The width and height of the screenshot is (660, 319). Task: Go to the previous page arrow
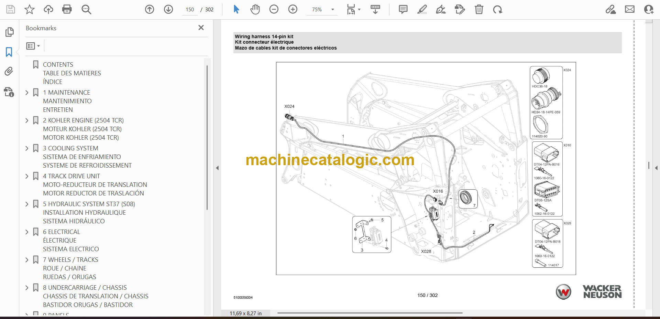click(x=150, y=9)
